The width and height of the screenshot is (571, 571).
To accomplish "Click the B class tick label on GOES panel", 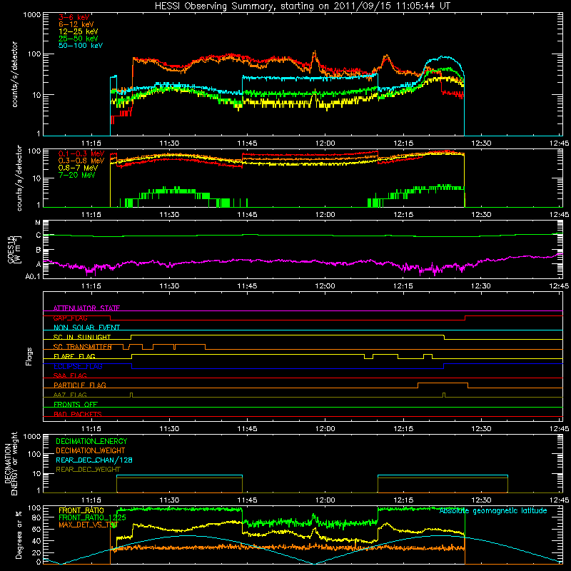I will (x=39, y=251).
